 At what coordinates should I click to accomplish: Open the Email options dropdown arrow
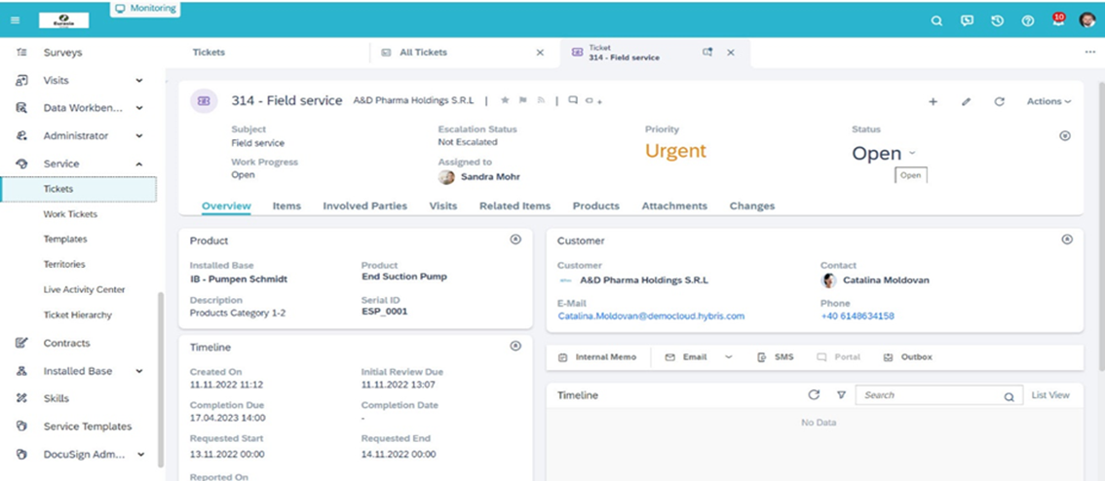click(x=729, y=357)
